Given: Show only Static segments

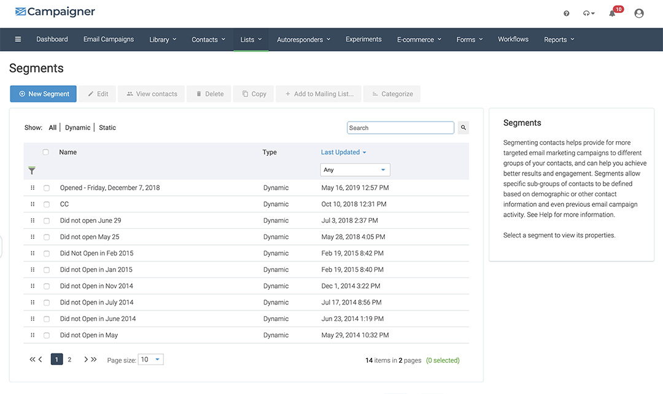Looking at the screenshot, I should point(107,128).
